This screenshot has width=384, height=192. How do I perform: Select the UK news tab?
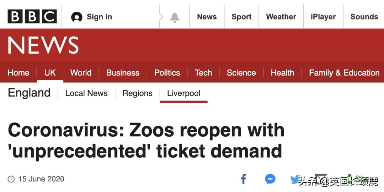(50, 73)
